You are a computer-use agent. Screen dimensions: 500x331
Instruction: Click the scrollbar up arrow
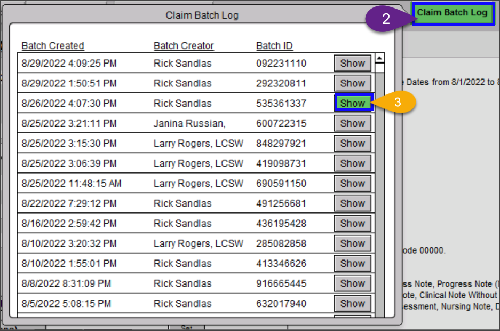point(379,59)
